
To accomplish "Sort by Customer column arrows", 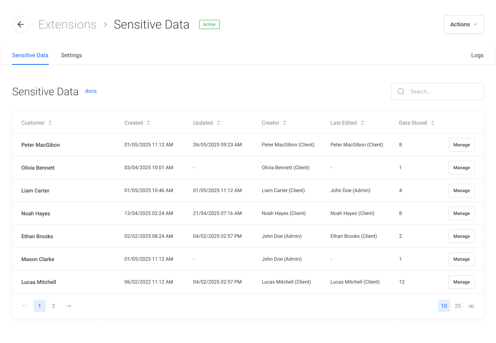I will (50, 123).
